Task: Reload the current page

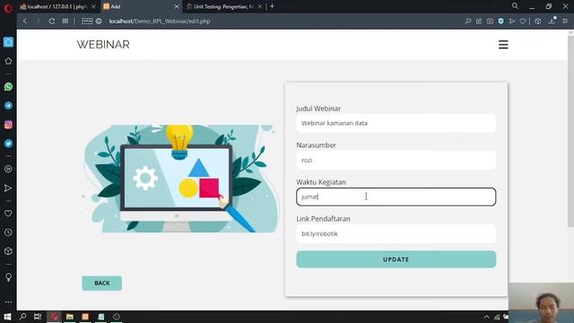Action: coord(52,22)
